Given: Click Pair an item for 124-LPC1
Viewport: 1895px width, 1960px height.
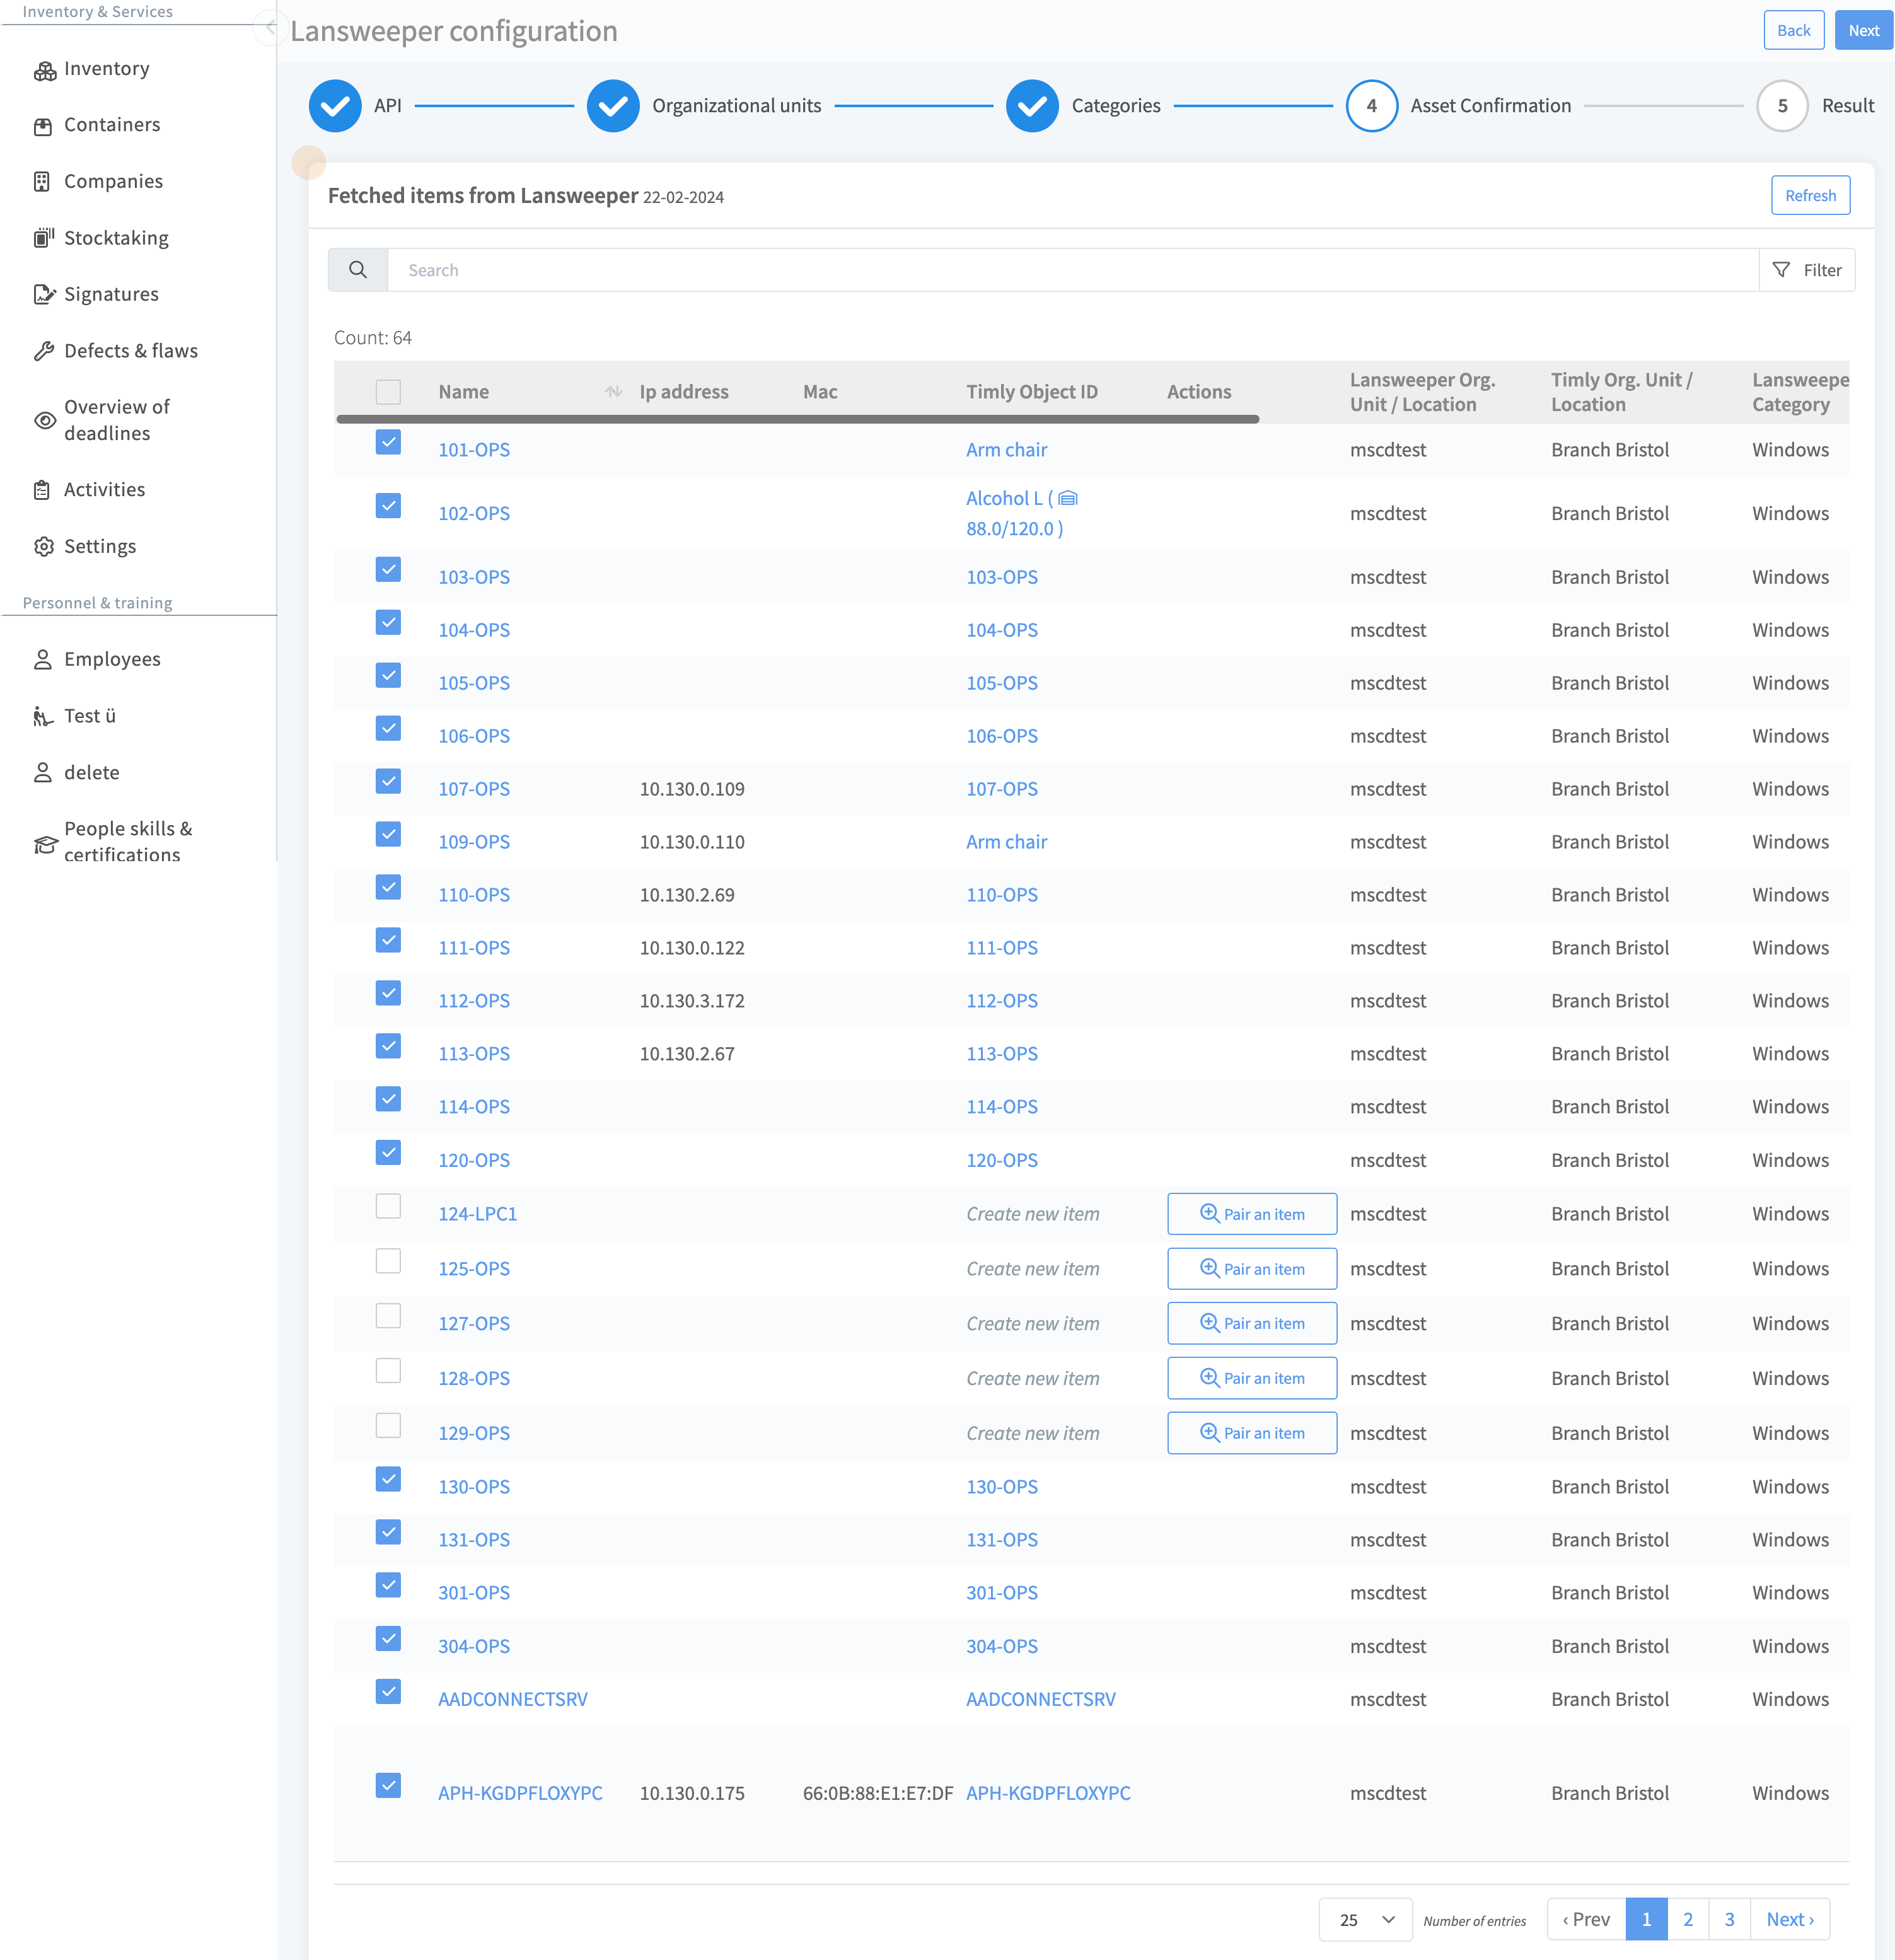Looking at the screenshot, I should [1252, 1214].
